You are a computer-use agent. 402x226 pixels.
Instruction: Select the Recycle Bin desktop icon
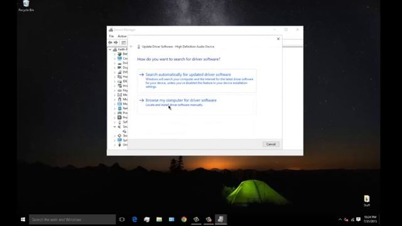pos(26,6)
